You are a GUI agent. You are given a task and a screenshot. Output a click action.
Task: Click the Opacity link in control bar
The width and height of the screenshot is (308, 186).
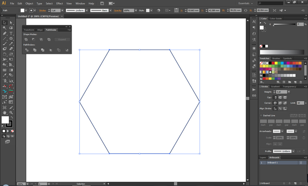pos(118,10)
